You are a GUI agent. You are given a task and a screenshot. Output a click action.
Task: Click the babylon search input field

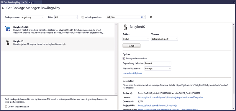pos(123,17)
